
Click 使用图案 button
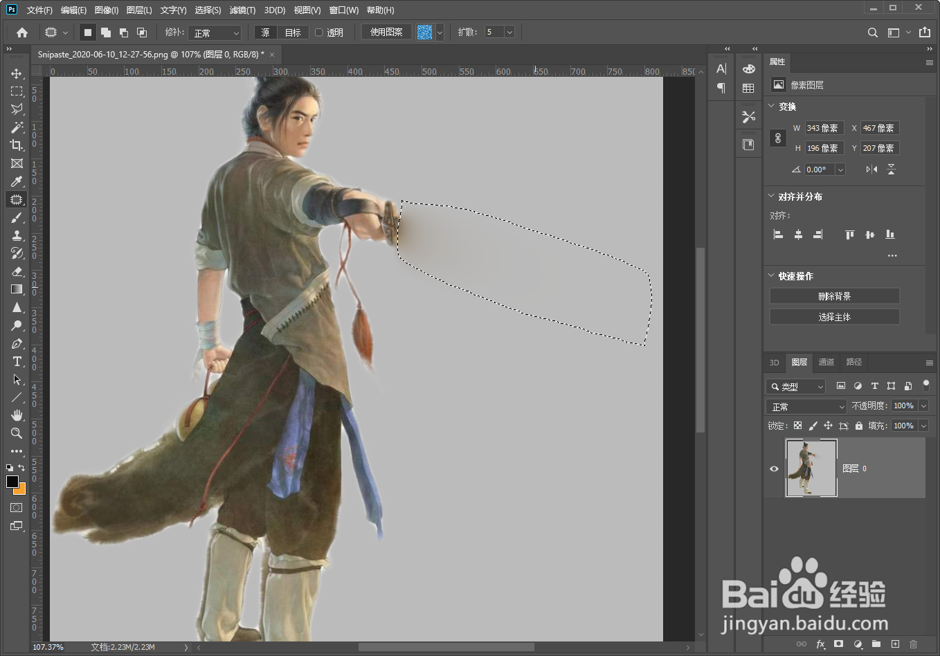[386, 32]
